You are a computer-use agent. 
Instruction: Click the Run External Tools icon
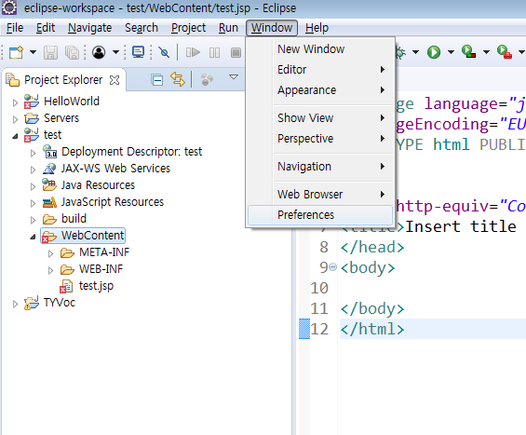(x=505, y=52)
